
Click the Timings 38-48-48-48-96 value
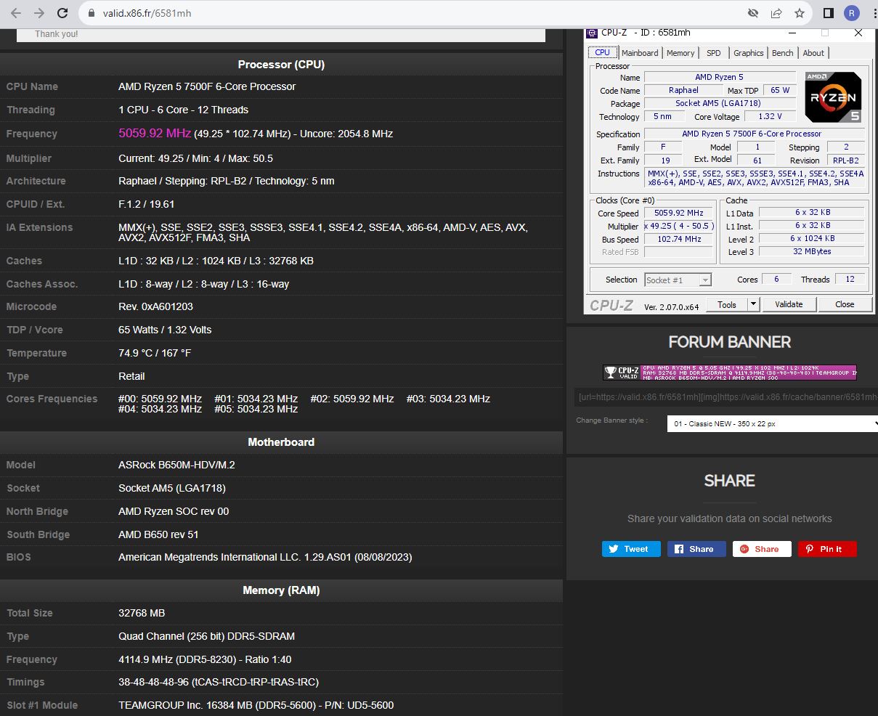point(219,682)
